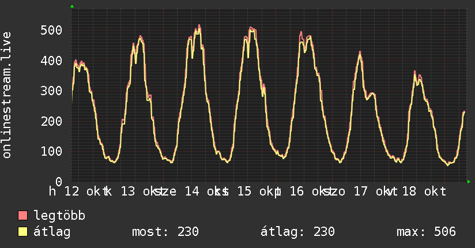Click the 'max: 506' statistic
The width and height of the screenshot is (475, 248).
click(x=426, y=232)
